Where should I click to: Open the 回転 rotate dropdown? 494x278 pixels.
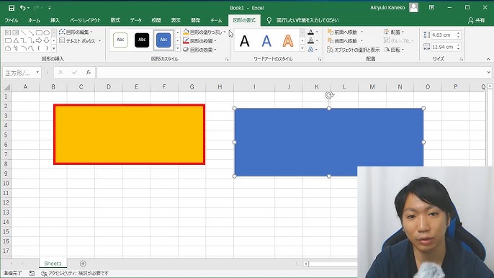pos(394,50)
